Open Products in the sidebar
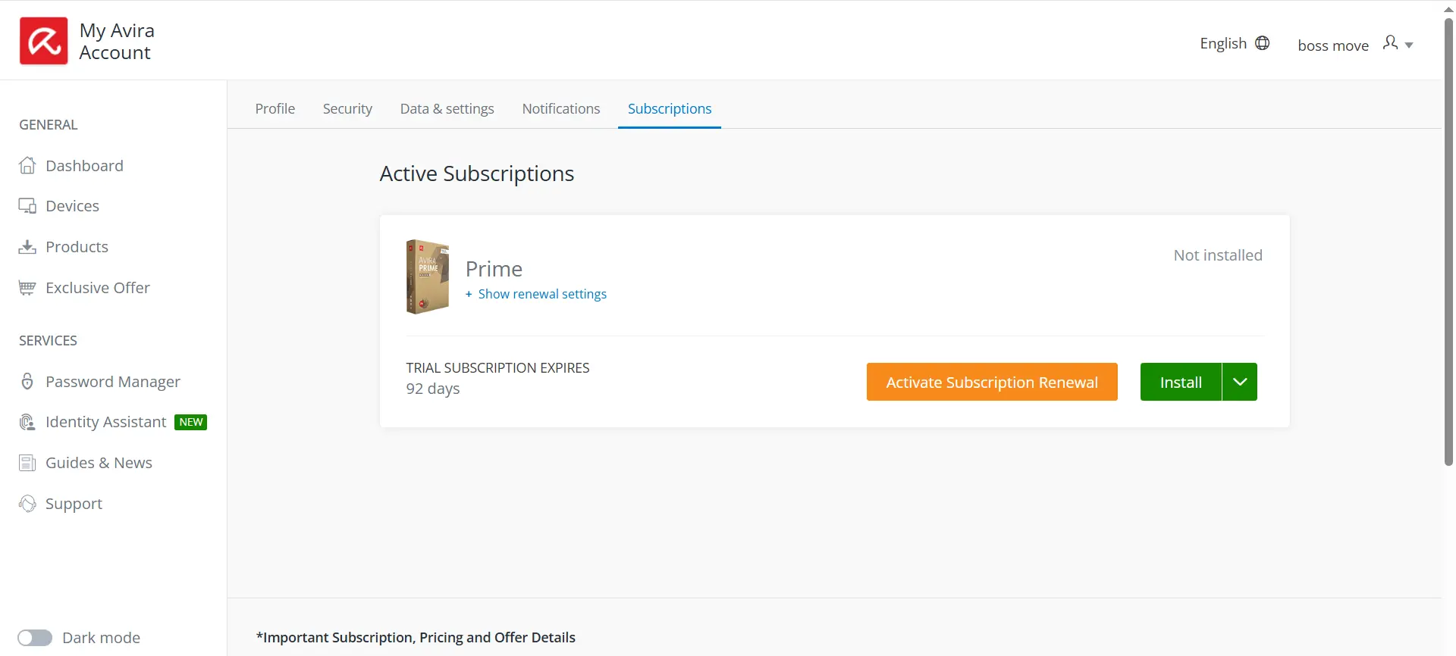This screenshot has width=1456, height=656. pyautogui.click(x=77, y=247)
